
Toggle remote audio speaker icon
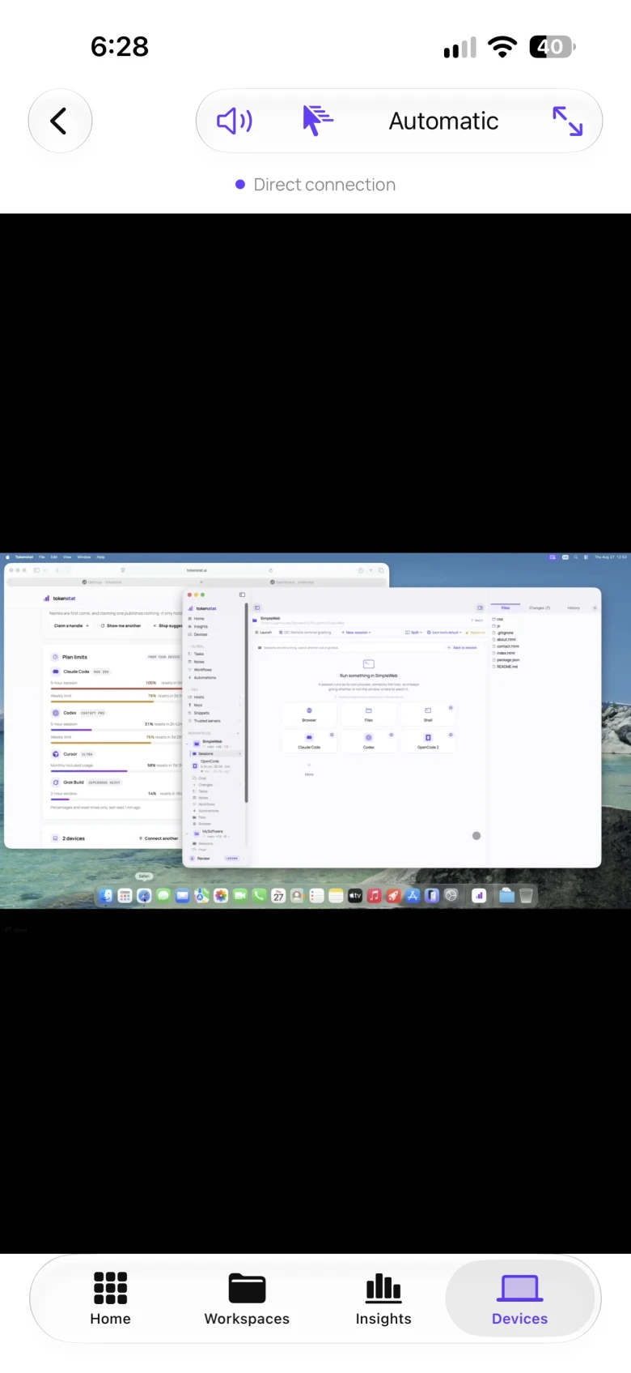tap(235, 121)
